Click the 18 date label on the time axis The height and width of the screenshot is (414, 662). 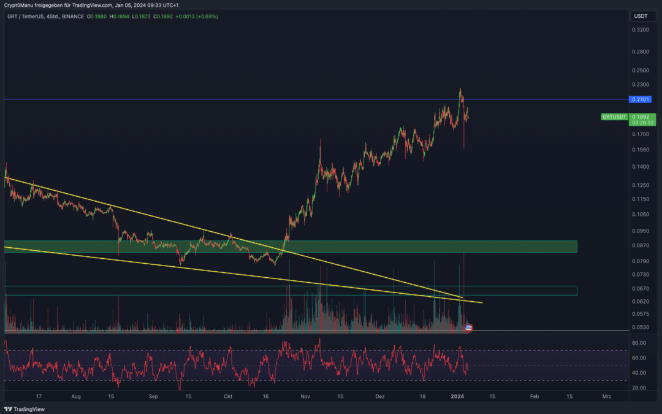pyautogui.click(x=422, y=396)
